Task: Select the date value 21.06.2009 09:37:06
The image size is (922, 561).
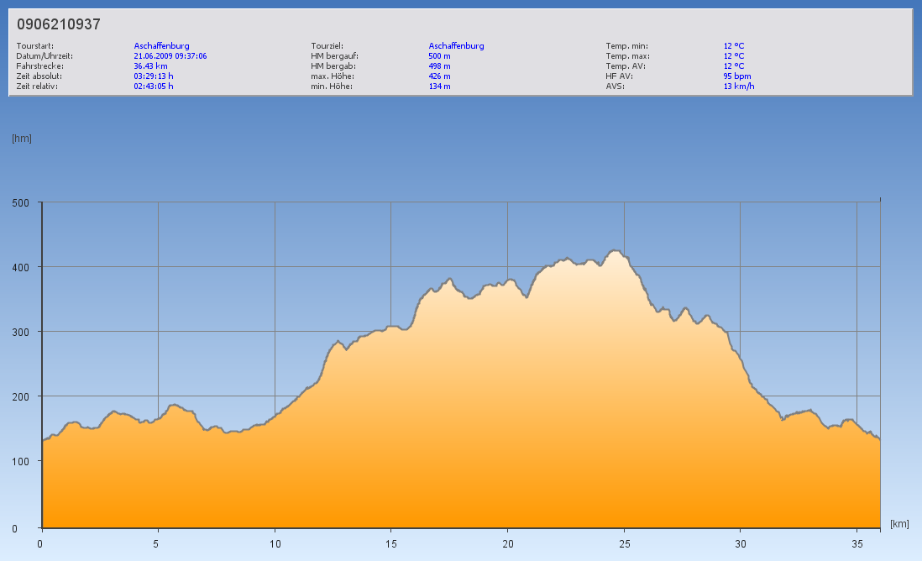Action: [x=170, y=56]
